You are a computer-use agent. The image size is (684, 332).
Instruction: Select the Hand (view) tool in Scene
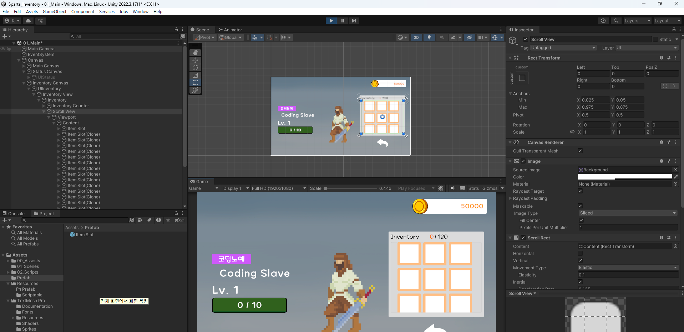tap(195, 53)
